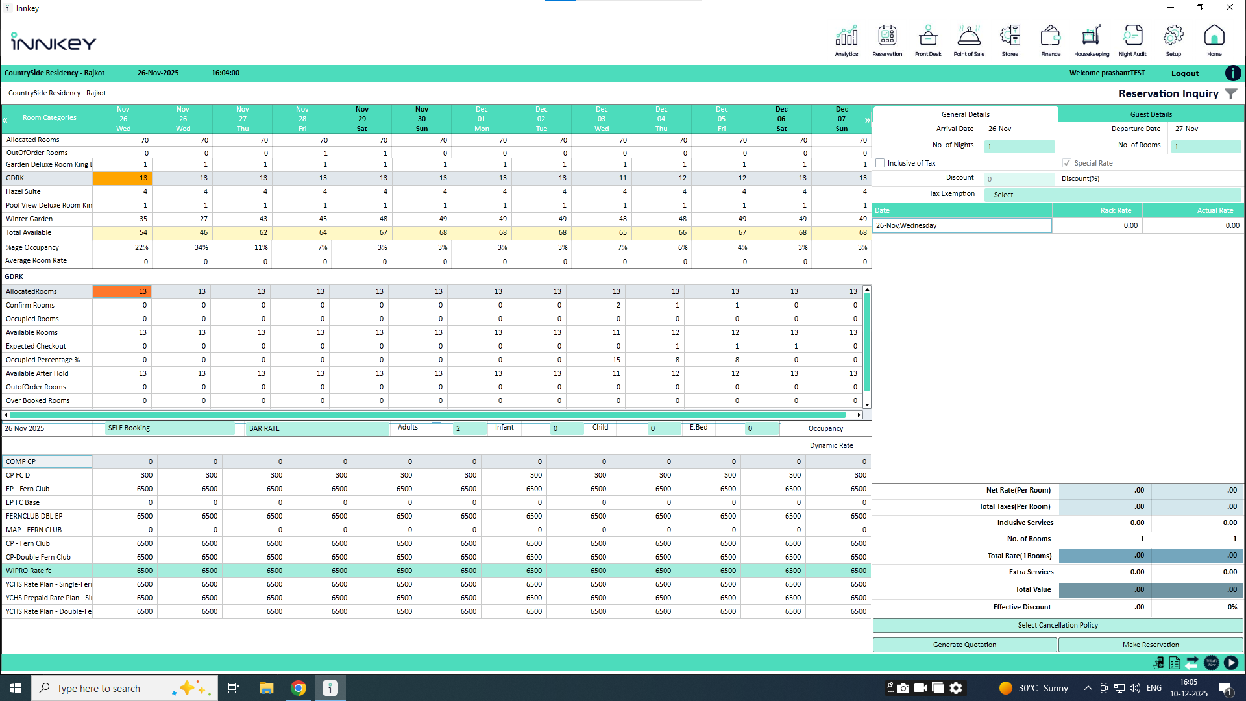
Task: Open the Reservation module
Action: tap(887, 40)
